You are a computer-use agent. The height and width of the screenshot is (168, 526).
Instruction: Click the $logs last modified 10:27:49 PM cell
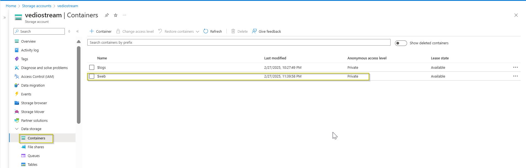click(283, 67)
